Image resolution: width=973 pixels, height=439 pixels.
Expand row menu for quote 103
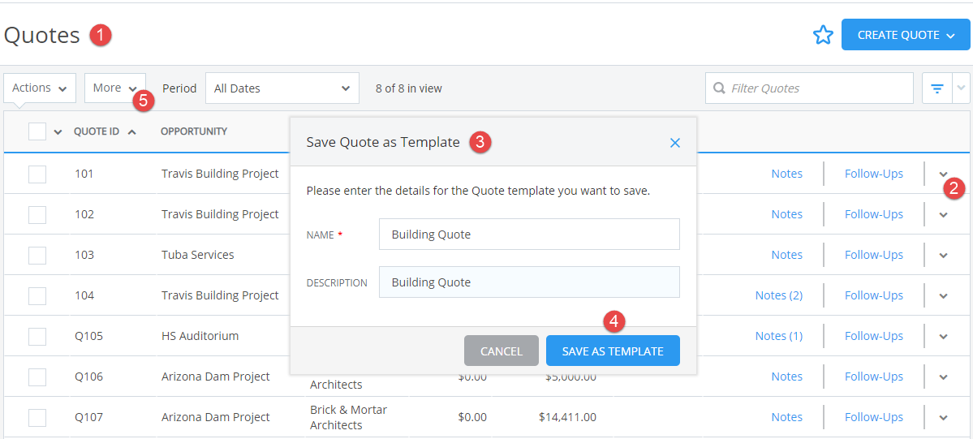[943, 255]
